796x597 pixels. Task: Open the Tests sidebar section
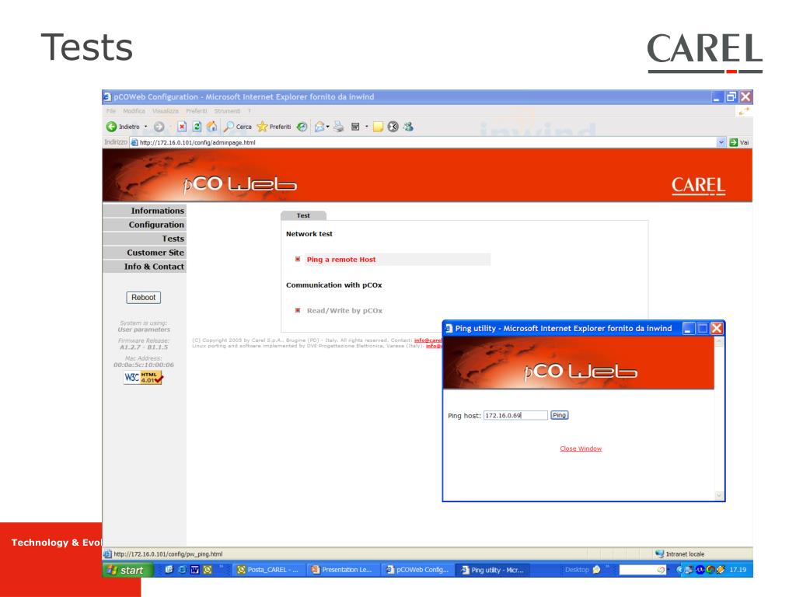click(x=145, y=239)
